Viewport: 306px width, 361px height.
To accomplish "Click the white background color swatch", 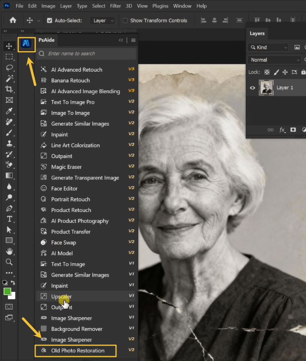I will [13, 297].
